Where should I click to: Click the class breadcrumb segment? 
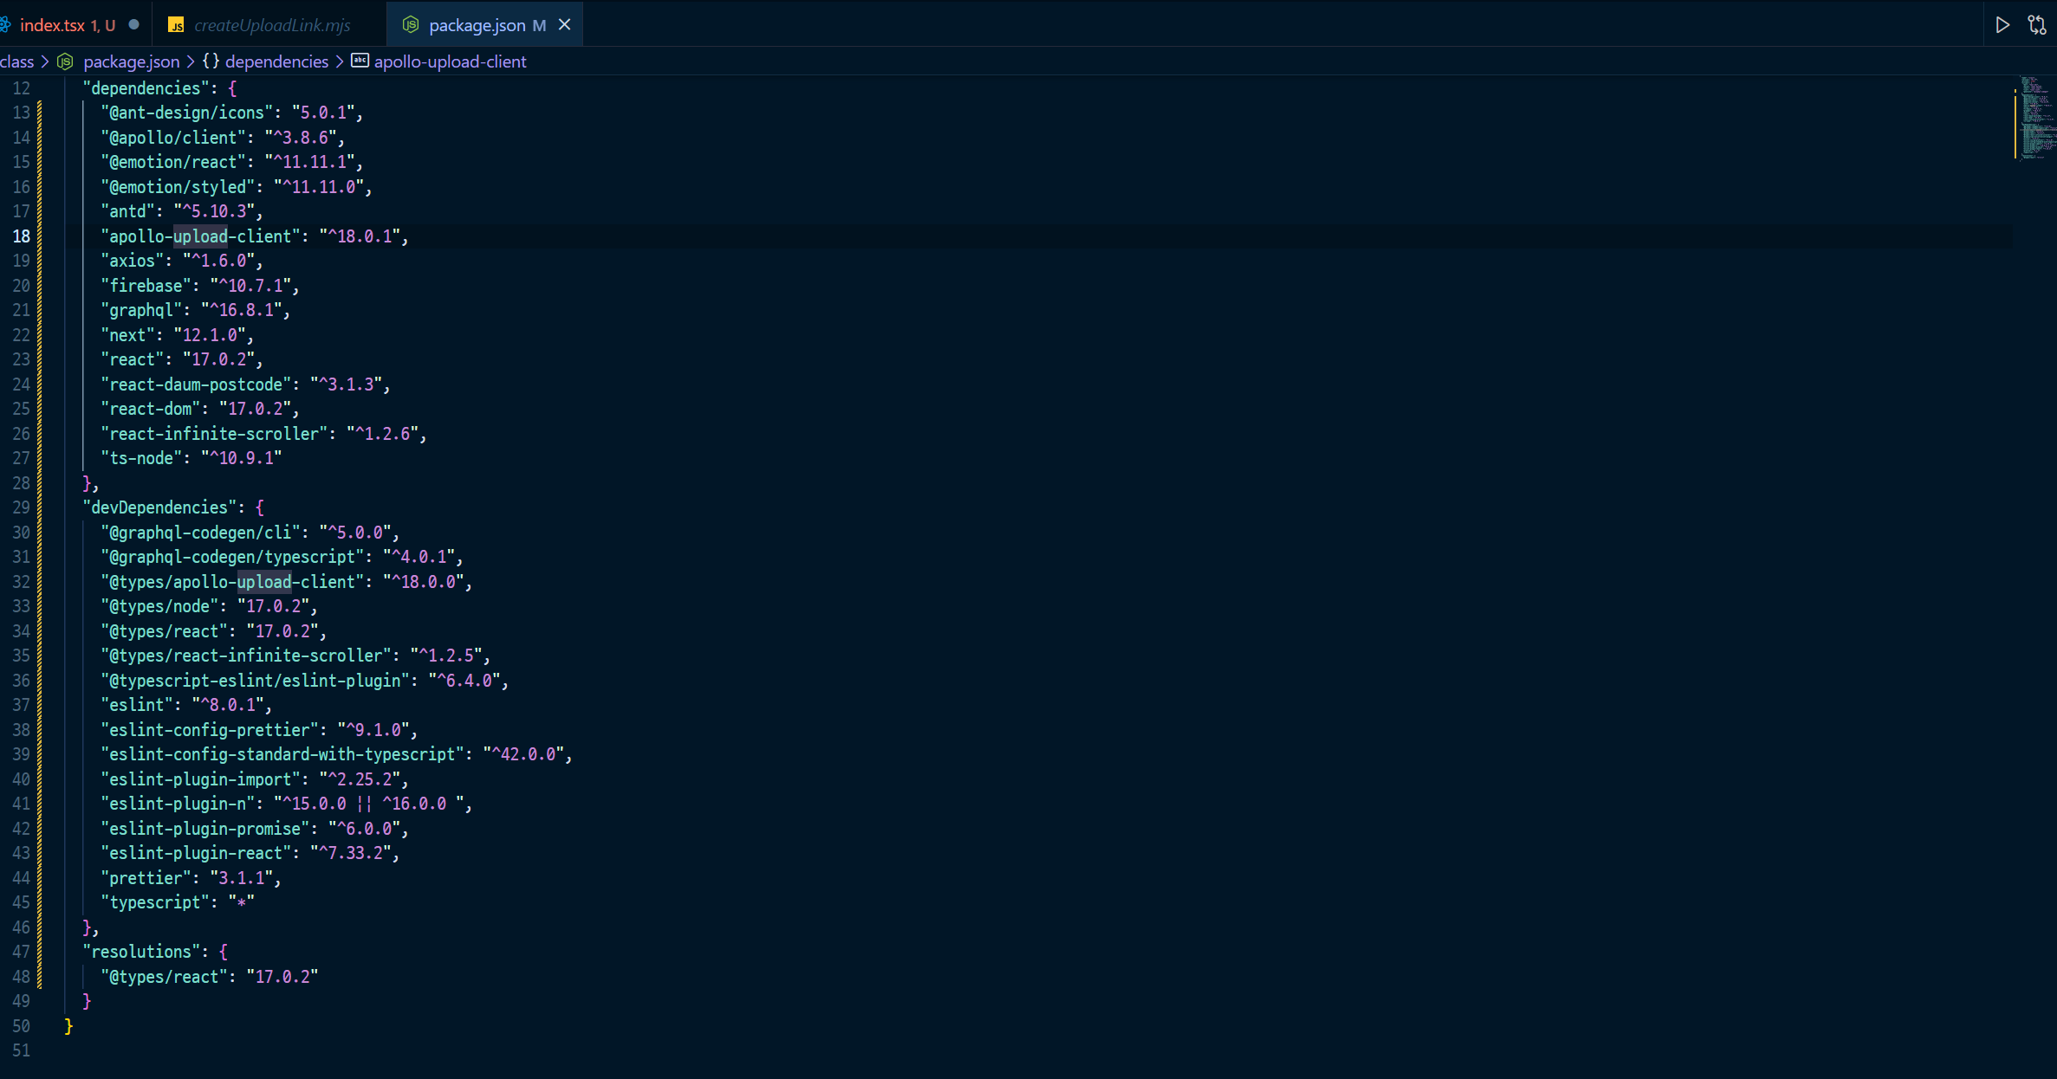pos(16,61)
